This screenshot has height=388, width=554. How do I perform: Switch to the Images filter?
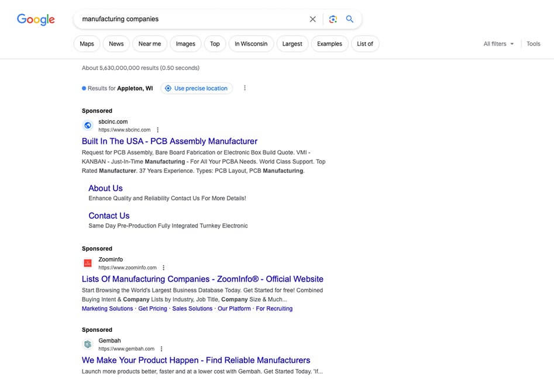[x=185, y=44]
